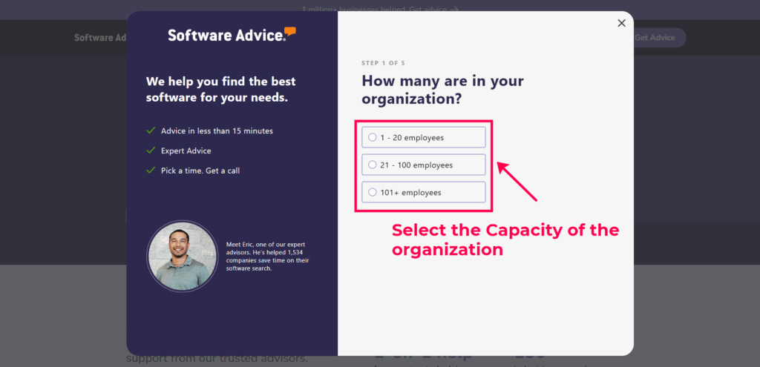Click Eric's advisor profile photo
Screen dimensions: 760x367
pyautogui.click(x=183, y=256)
